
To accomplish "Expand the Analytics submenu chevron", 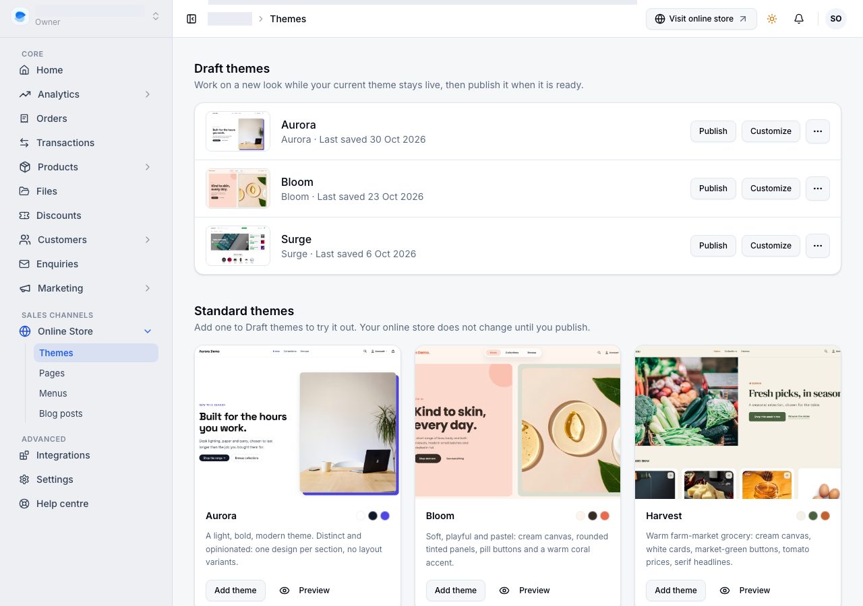I will (x=148, y=94).
